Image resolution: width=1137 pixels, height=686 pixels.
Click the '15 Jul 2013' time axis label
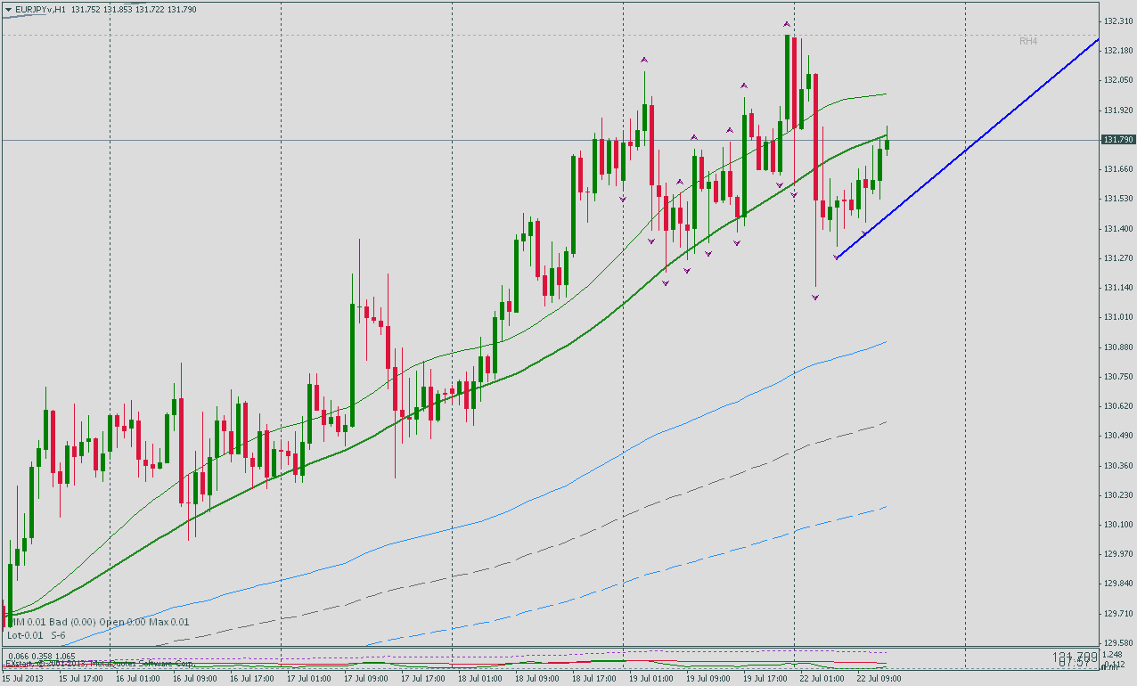tap(22, 678)
